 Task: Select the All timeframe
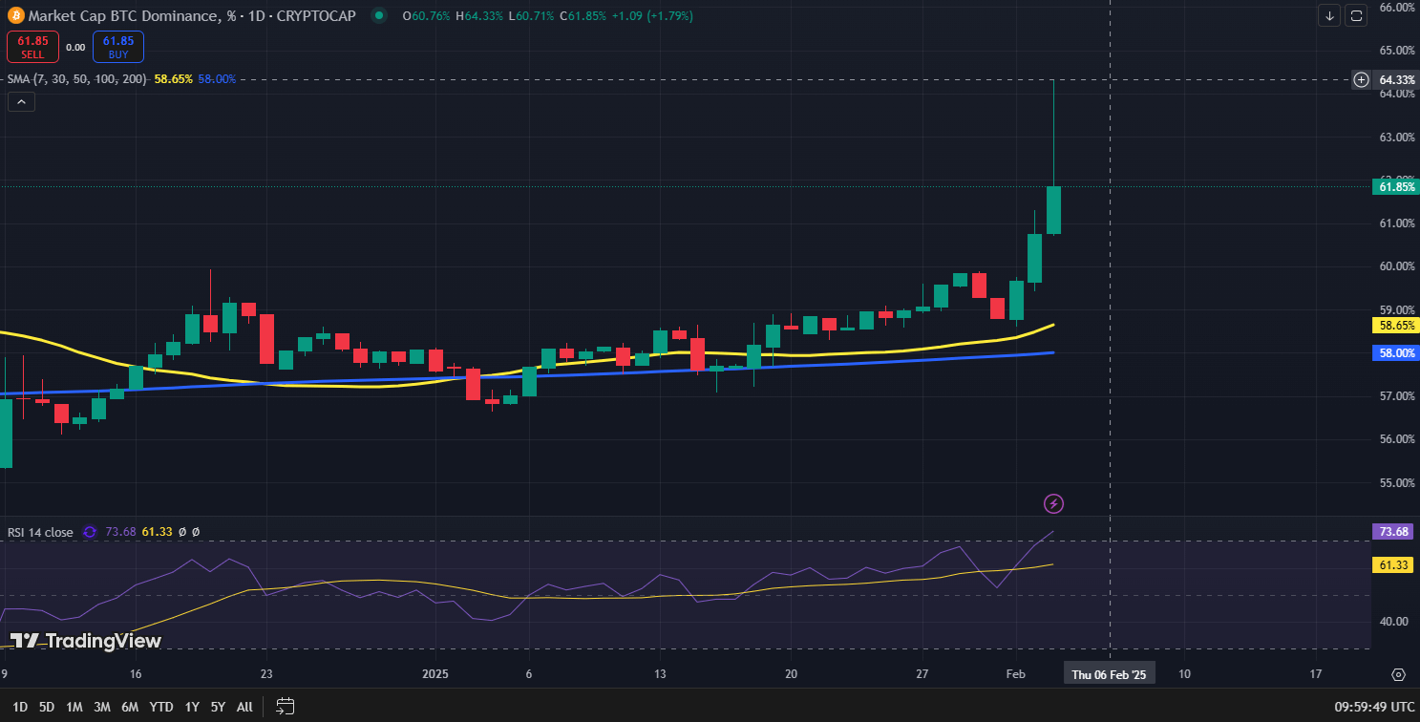pos(244,707)
